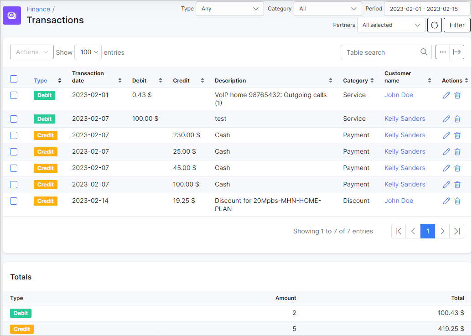The height and width of the screenshot is (336, 472).
Task: Refresh the transactions list
Action: tap(434, 25)
